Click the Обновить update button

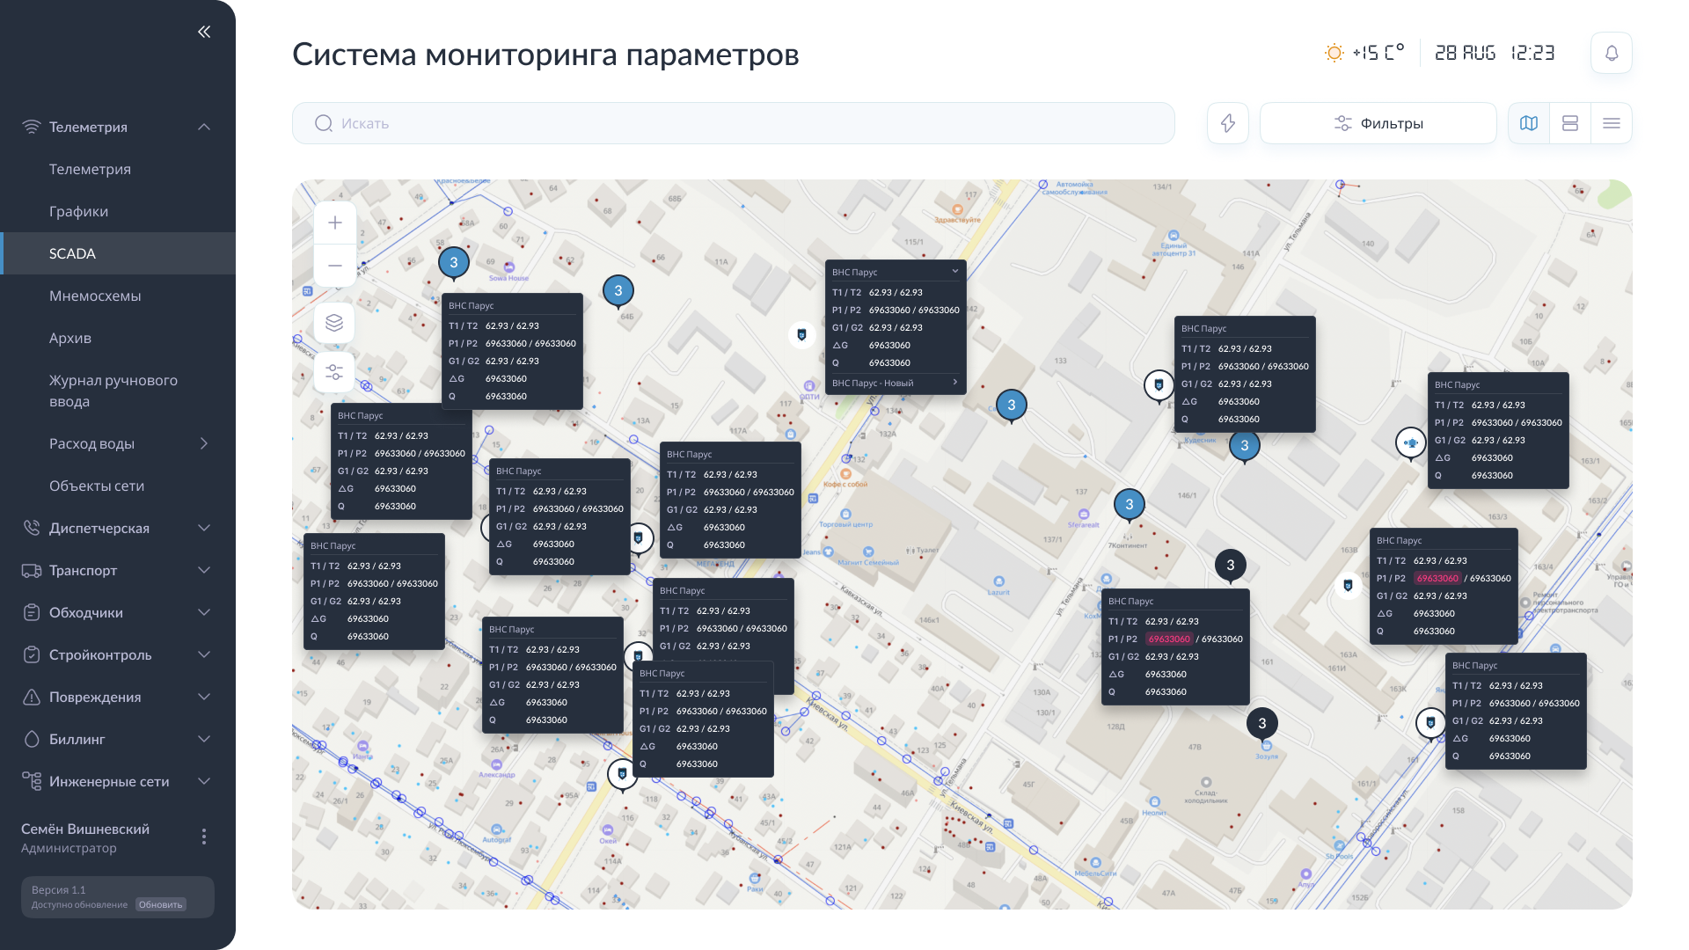161,904
